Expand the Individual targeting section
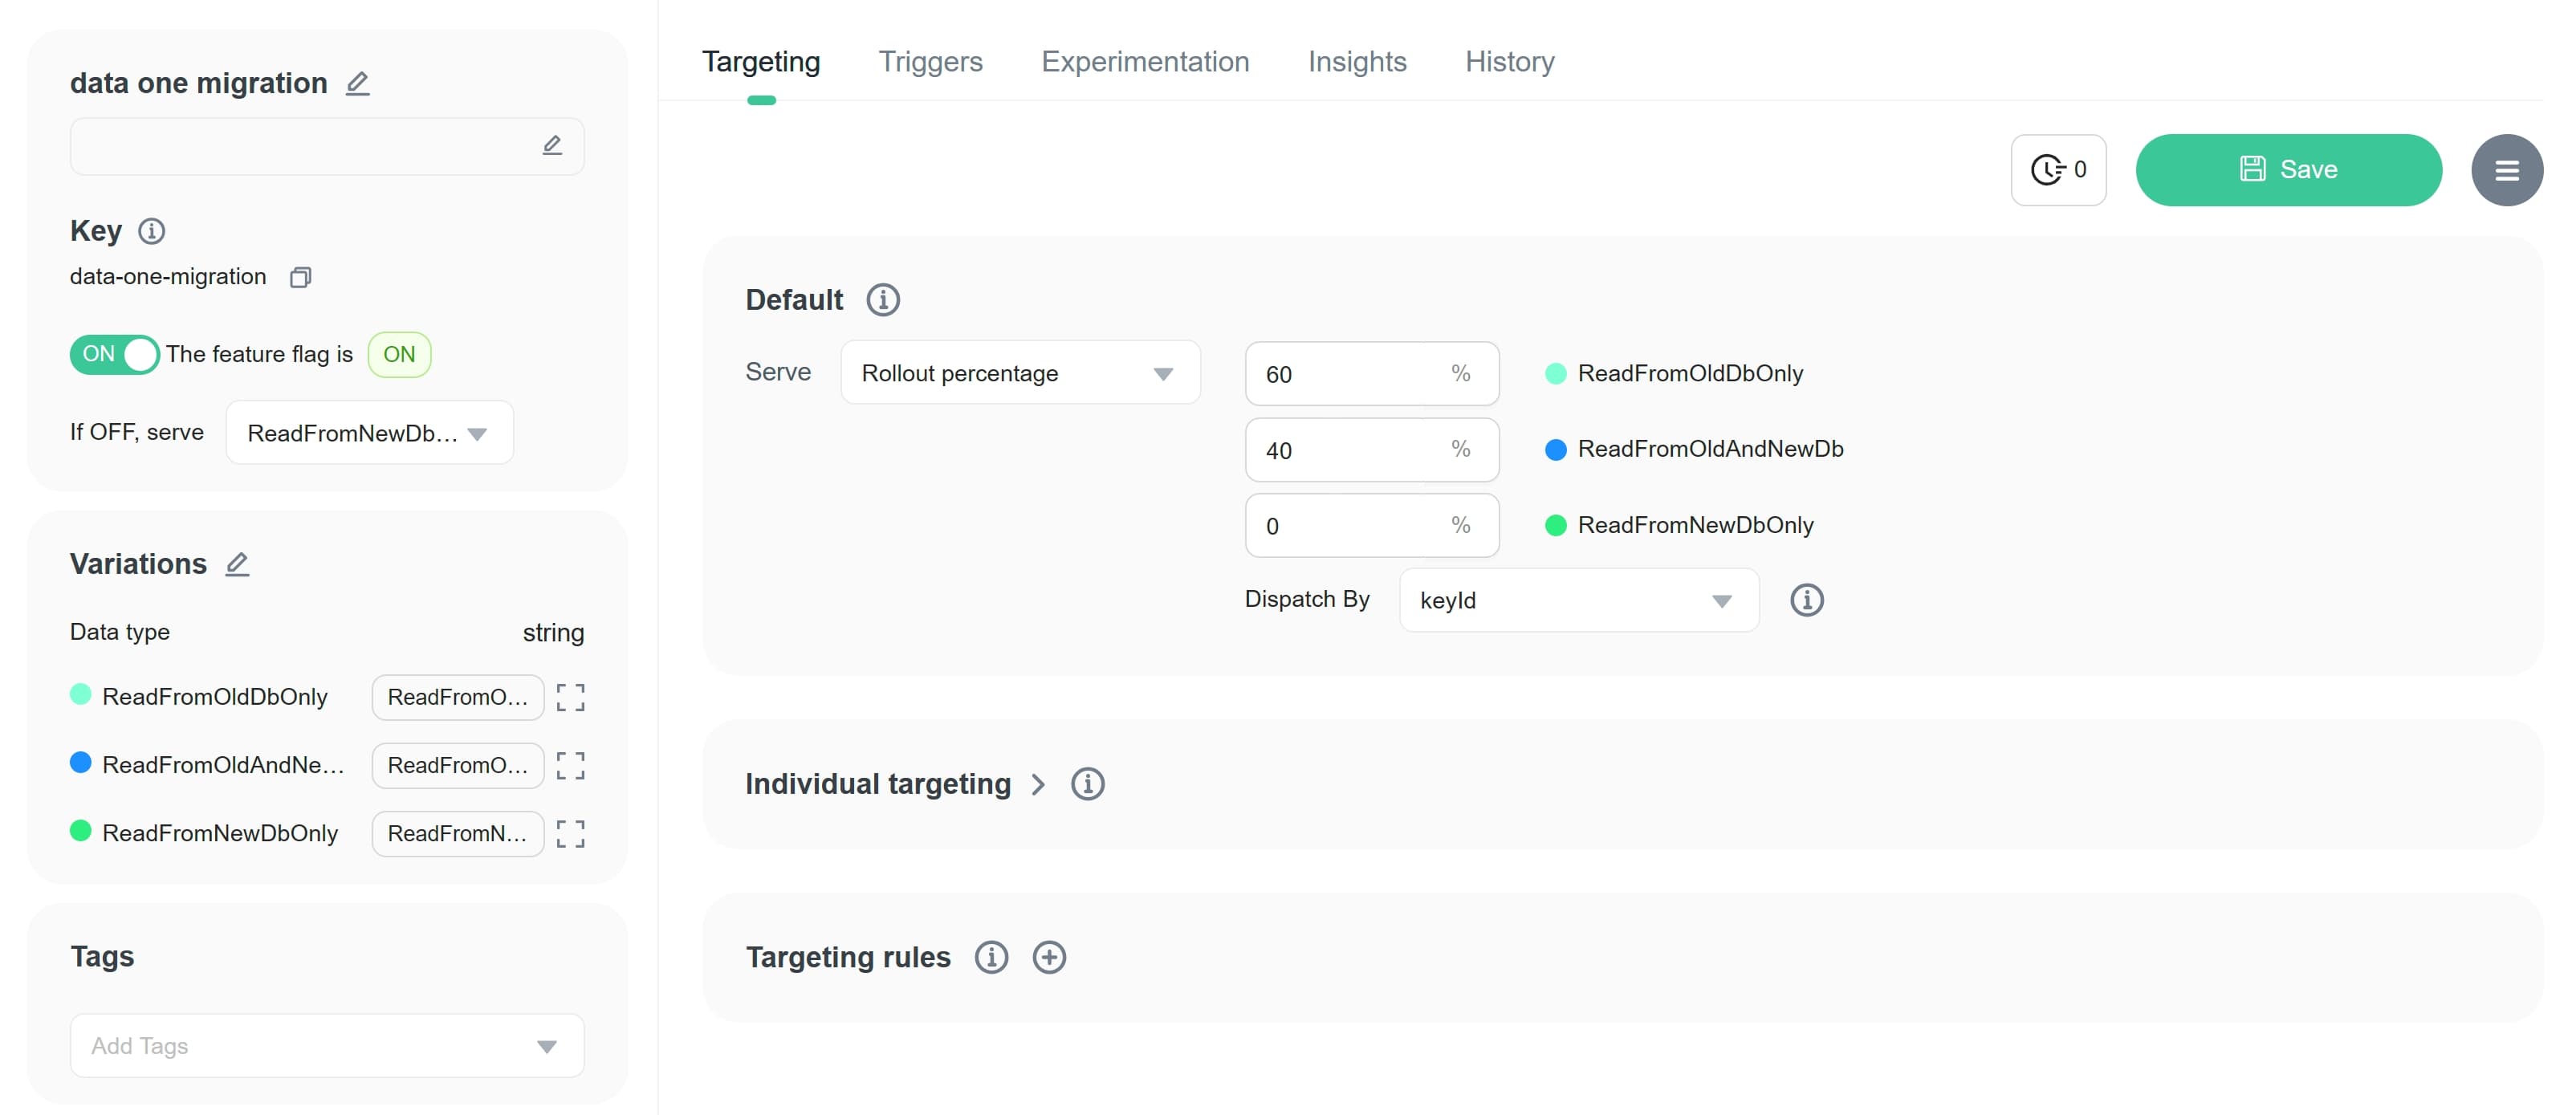 [1038, 784]
